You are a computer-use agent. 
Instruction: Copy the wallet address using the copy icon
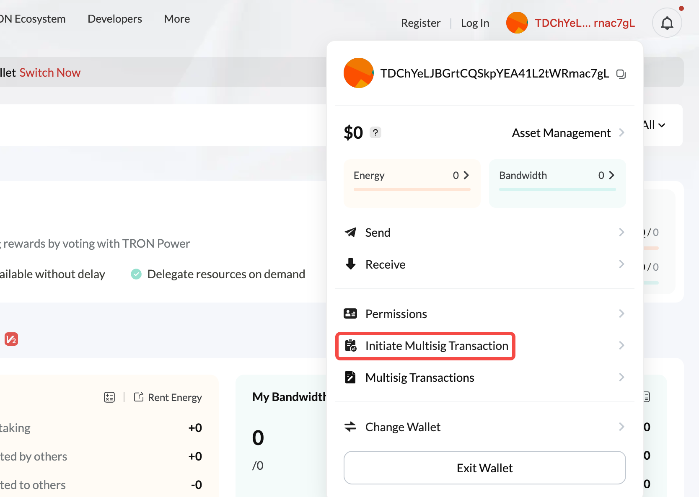click(621, 74)
